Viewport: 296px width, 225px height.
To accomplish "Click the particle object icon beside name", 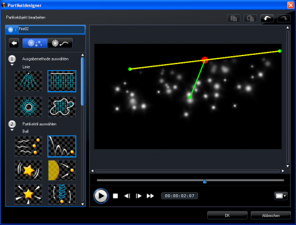I will (x=10, y=30).
